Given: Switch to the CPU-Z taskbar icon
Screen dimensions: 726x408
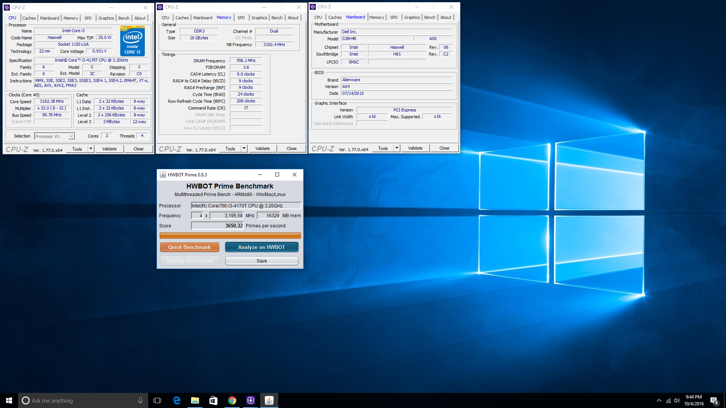Looking at the screenshot, I should tap(250, 400).
